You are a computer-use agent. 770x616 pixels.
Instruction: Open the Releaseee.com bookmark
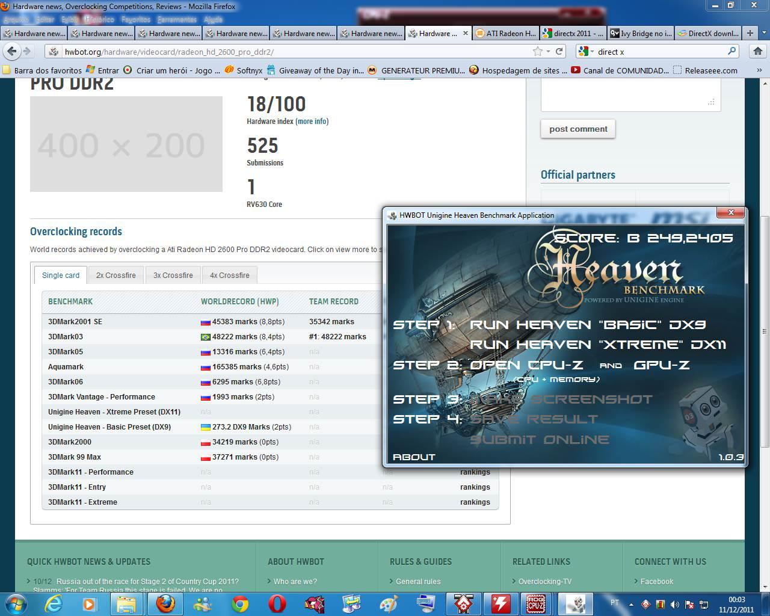coord(705,70)
